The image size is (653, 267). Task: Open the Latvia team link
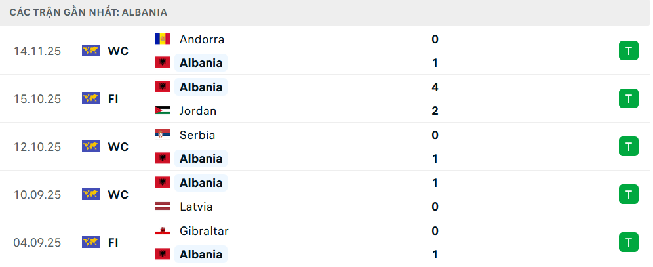point(195,207)
